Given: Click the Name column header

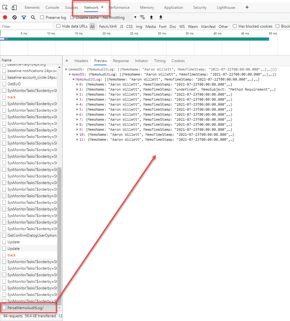Looking at the screenshot, I should tap(31, 60).
